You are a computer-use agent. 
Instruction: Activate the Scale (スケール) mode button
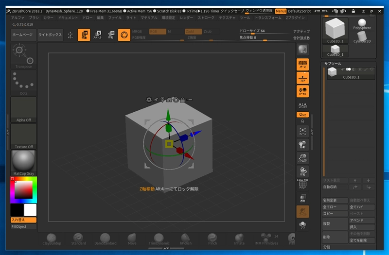98,35
